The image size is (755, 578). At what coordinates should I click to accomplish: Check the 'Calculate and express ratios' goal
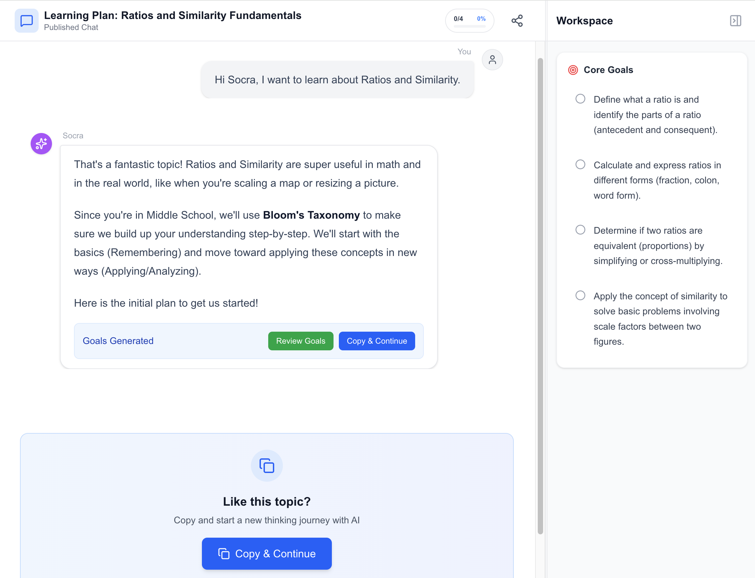click(580, 164)
